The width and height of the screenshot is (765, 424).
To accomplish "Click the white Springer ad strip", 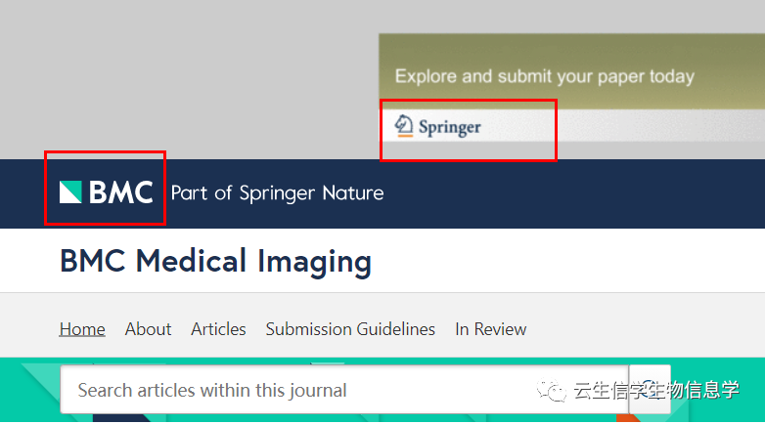I will click(x=636, y=127).
